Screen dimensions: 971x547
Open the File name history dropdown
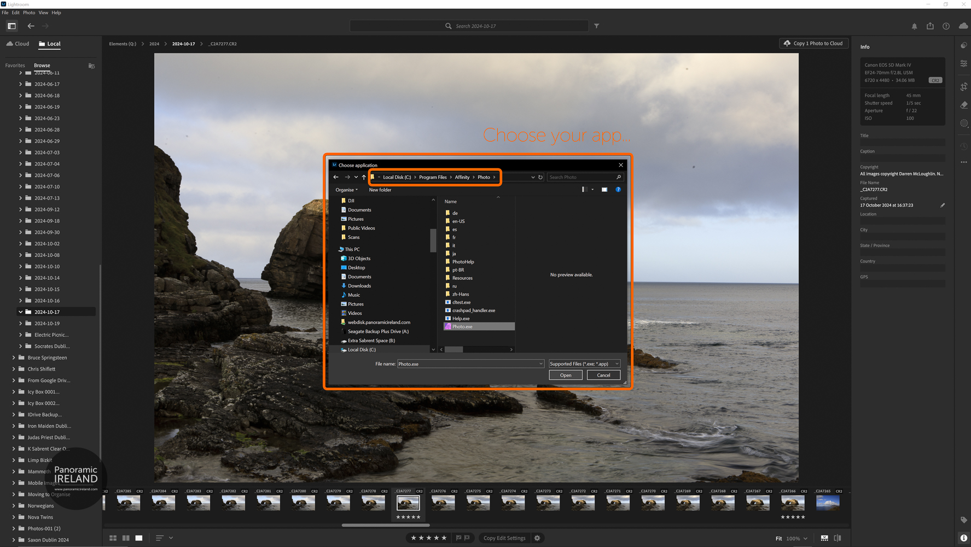[540, 364]
